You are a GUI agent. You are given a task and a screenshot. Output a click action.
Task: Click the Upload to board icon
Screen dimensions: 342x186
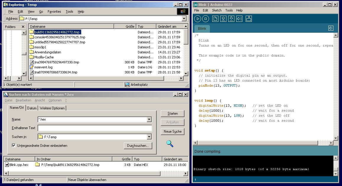239,19
